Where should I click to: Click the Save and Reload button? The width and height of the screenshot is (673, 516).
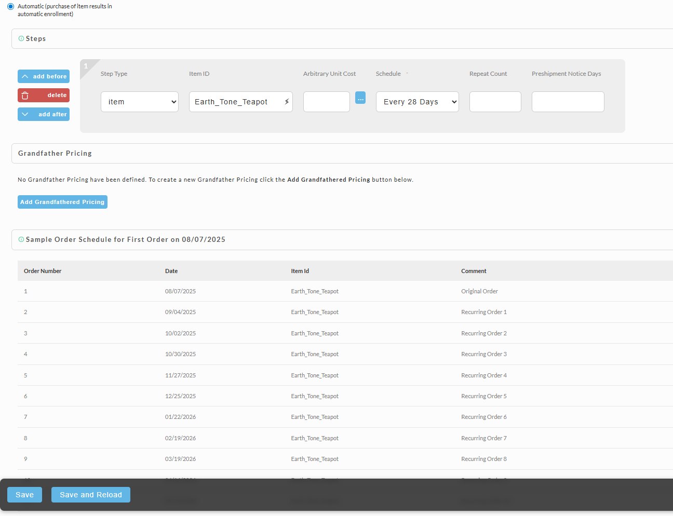(x=91, y=495)
